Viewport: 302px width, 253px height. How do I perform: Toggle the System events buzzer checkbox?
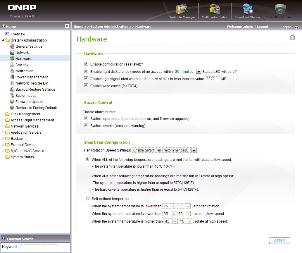tap(86, 125)
